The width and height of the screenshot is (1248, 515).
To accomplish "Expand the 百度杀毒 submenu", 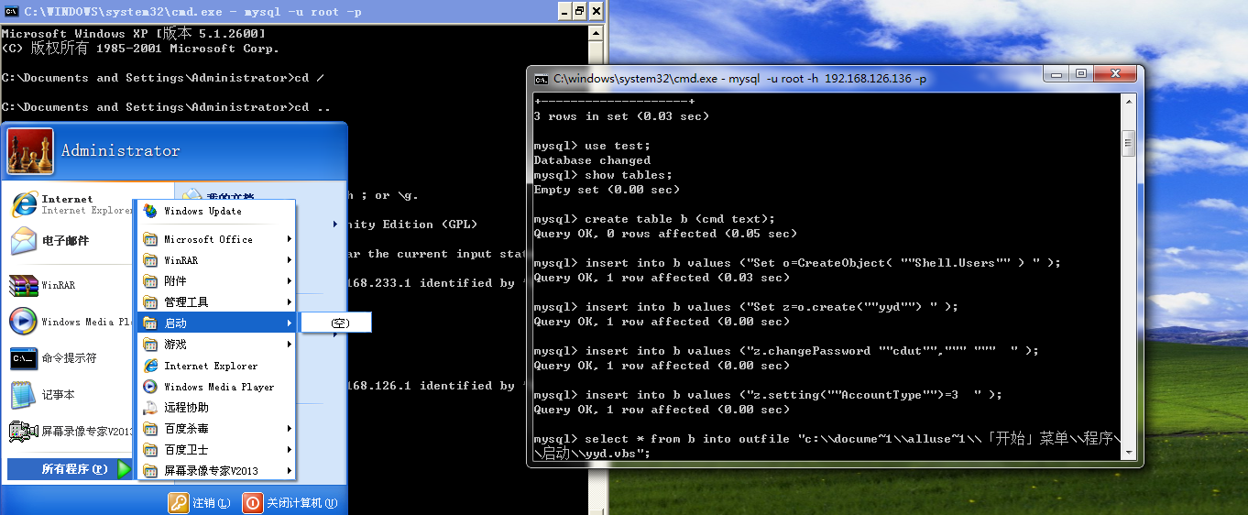I will coord(217,429).
